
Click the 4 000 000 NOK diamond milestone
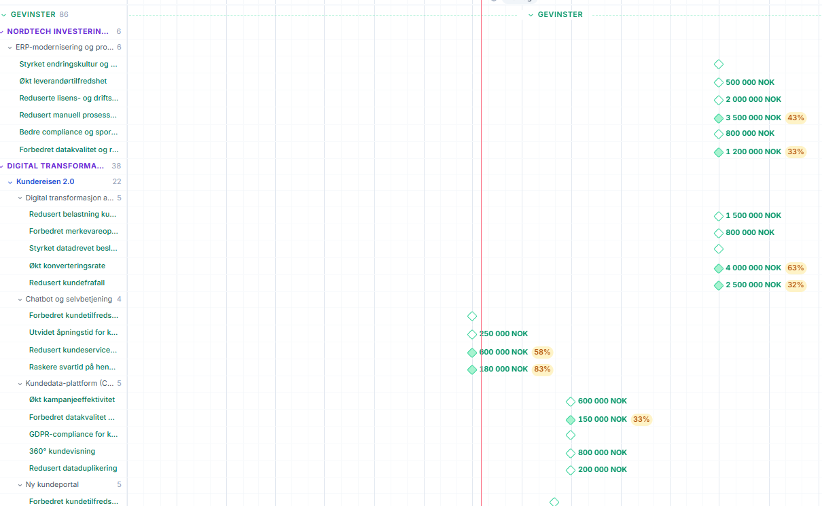(719, 268)
